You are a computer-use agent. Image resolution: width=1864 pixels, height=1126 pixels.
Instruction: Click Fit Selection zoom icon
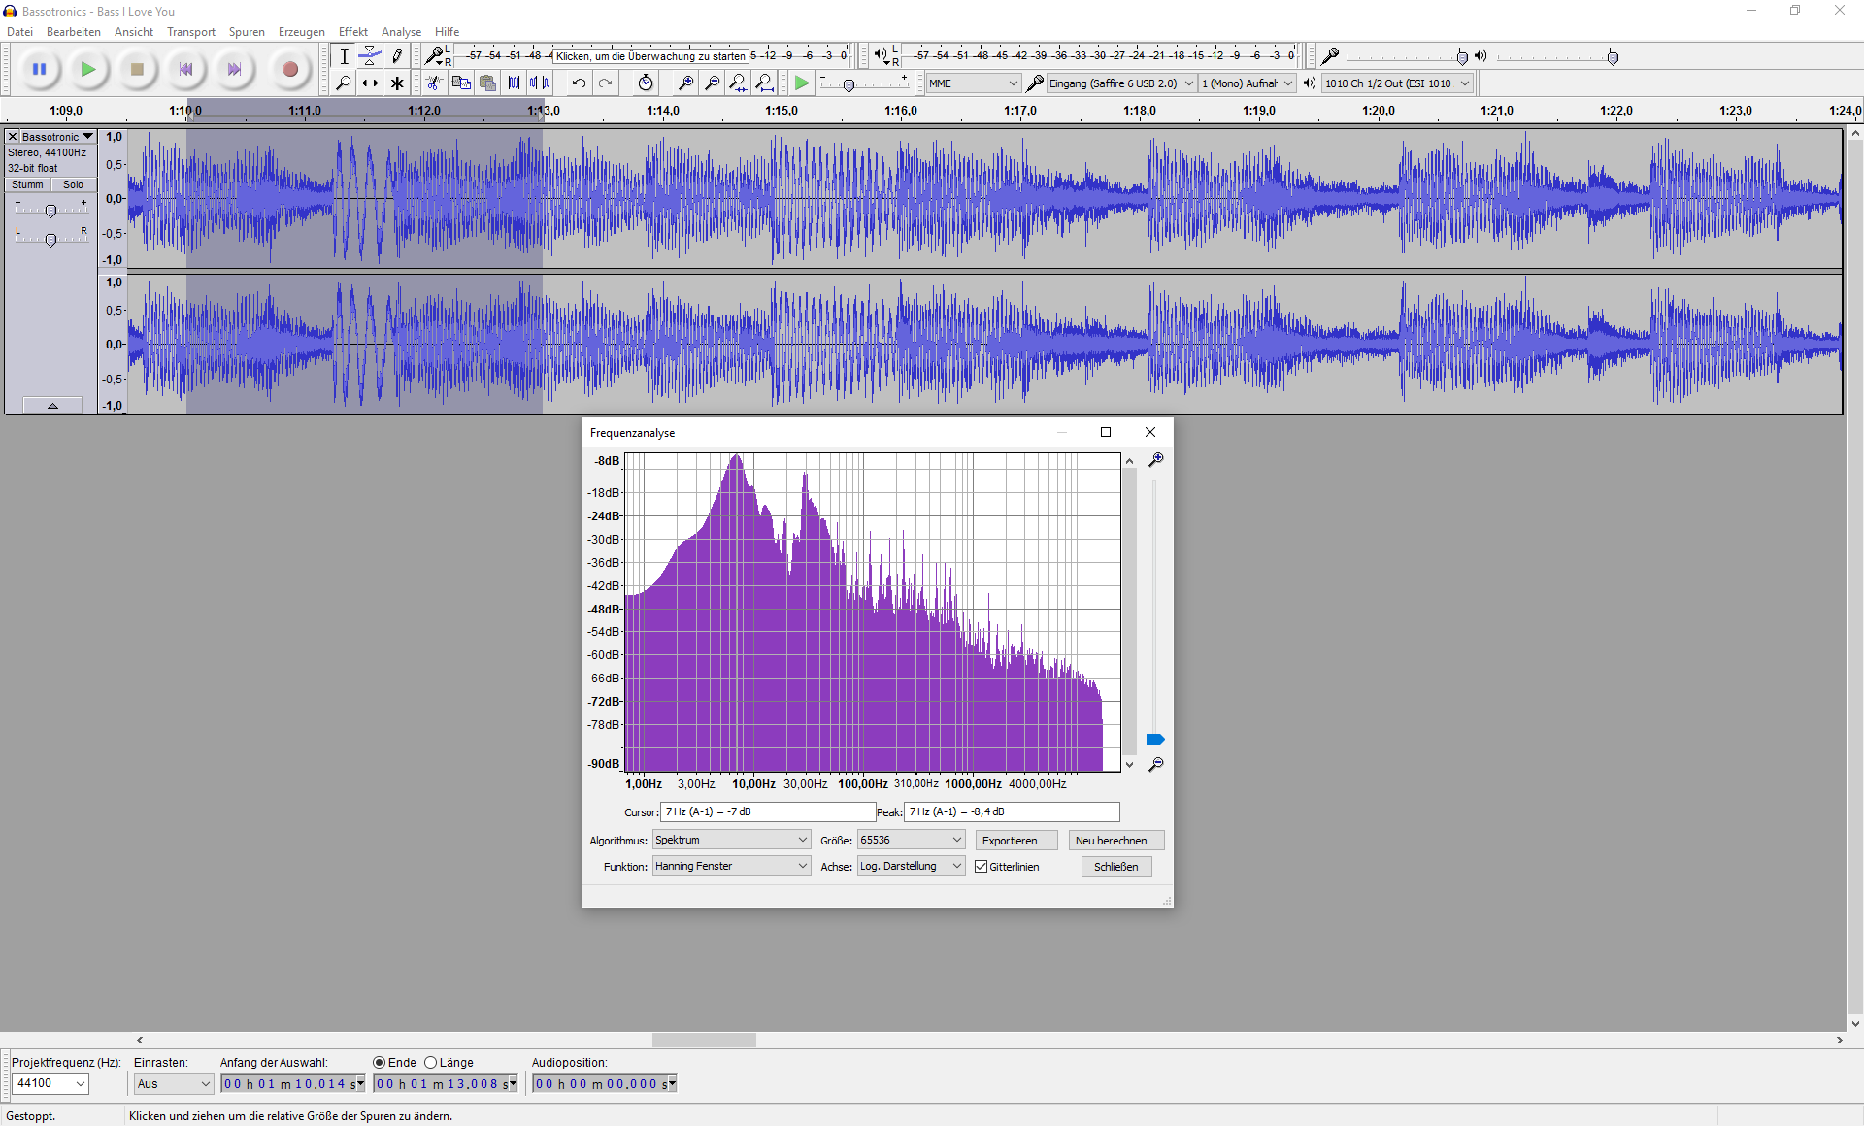(738, 83)
